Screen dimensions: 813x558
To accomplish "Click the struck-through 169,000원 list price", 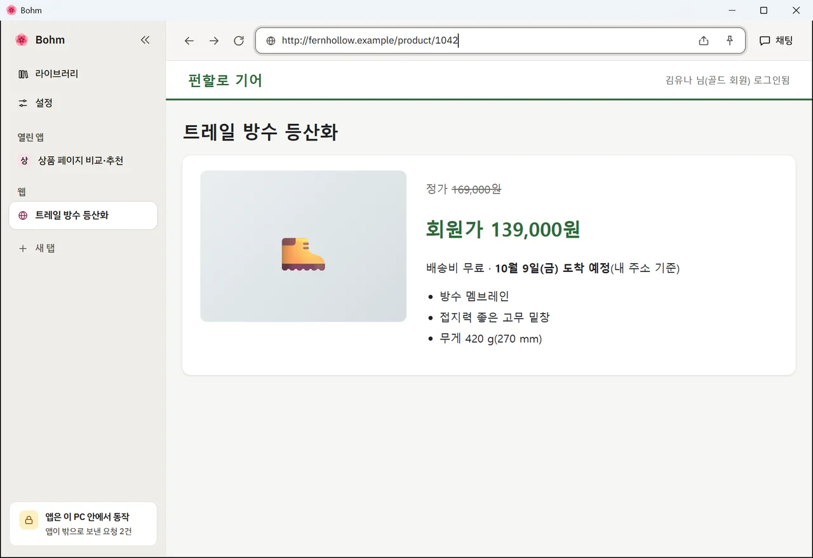I will pyautogui.click(x=476, y=189).
